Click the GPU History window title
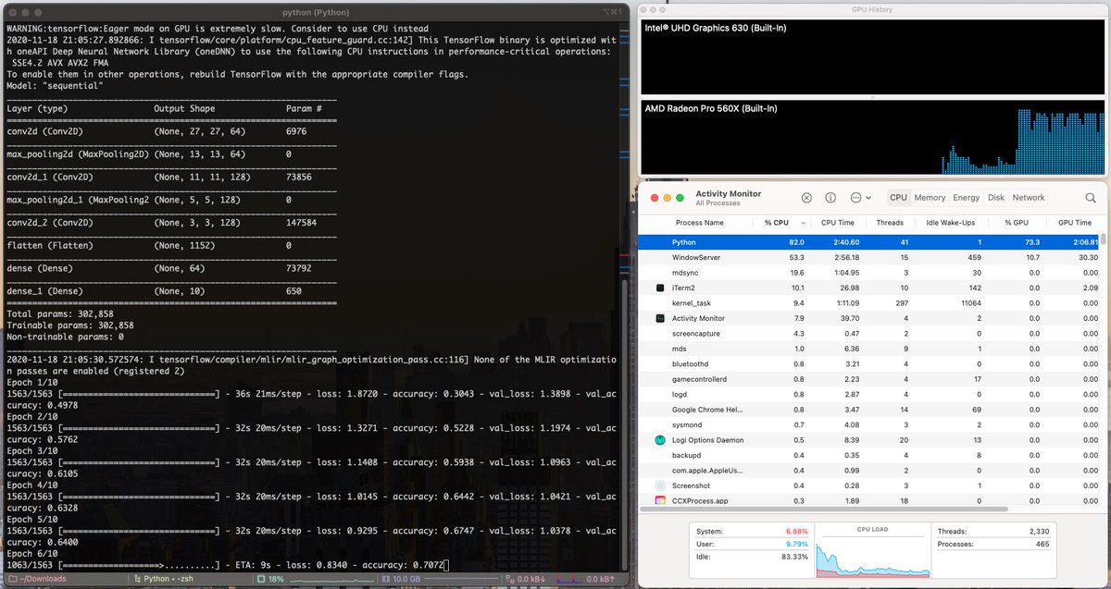Screen dimensions: 1111x589 [x=872, y=9]
